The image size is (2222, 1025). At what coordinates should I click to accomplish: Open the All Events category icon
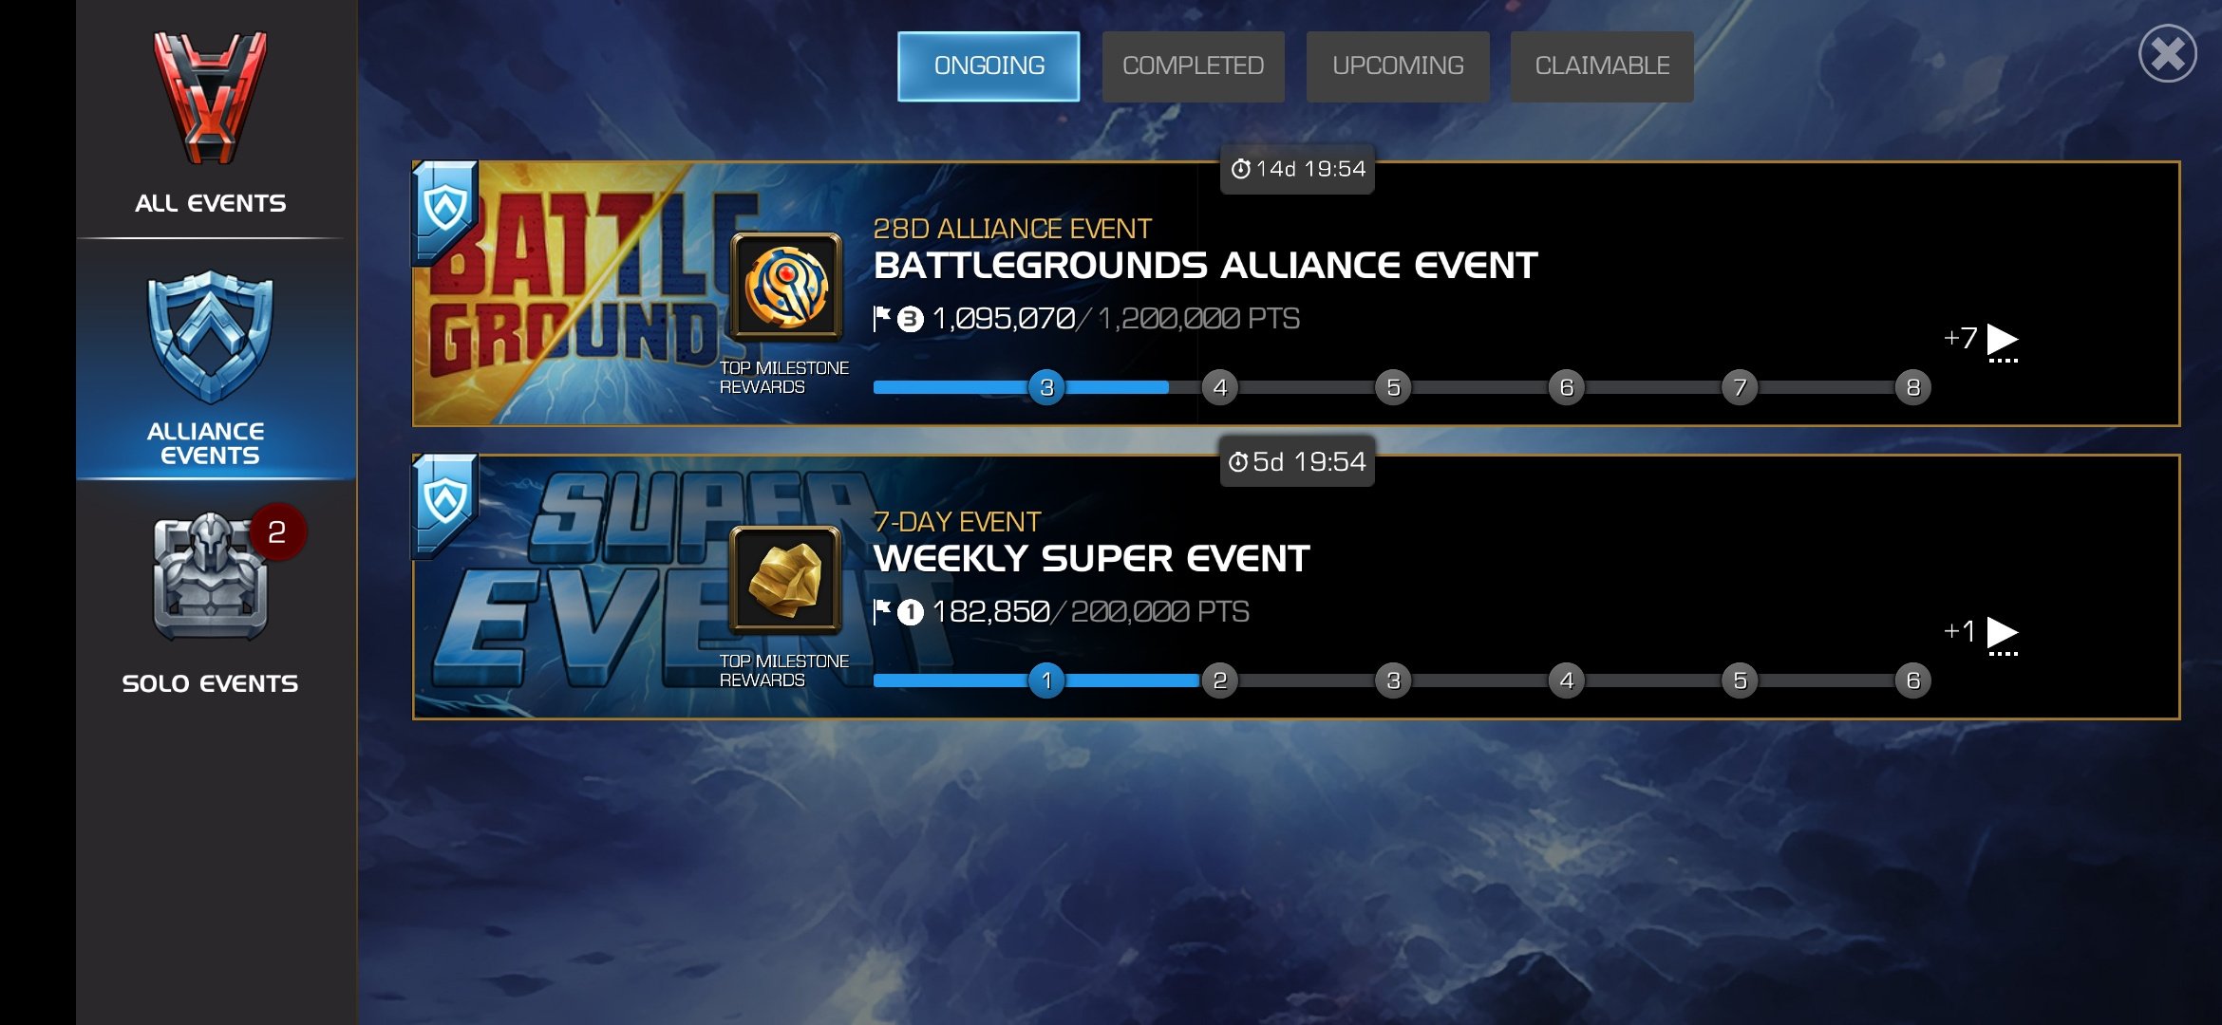coord(210,98)
